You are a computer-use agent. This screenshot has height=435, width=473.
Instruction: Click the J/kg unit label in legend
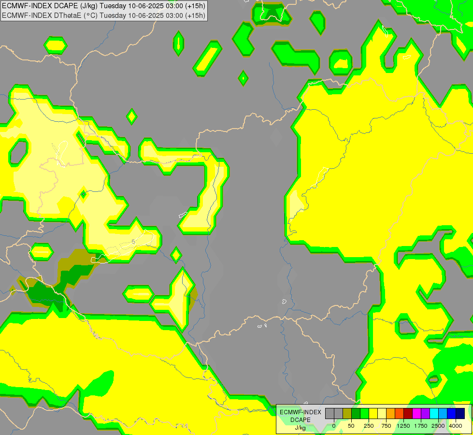tap(300, 428)
